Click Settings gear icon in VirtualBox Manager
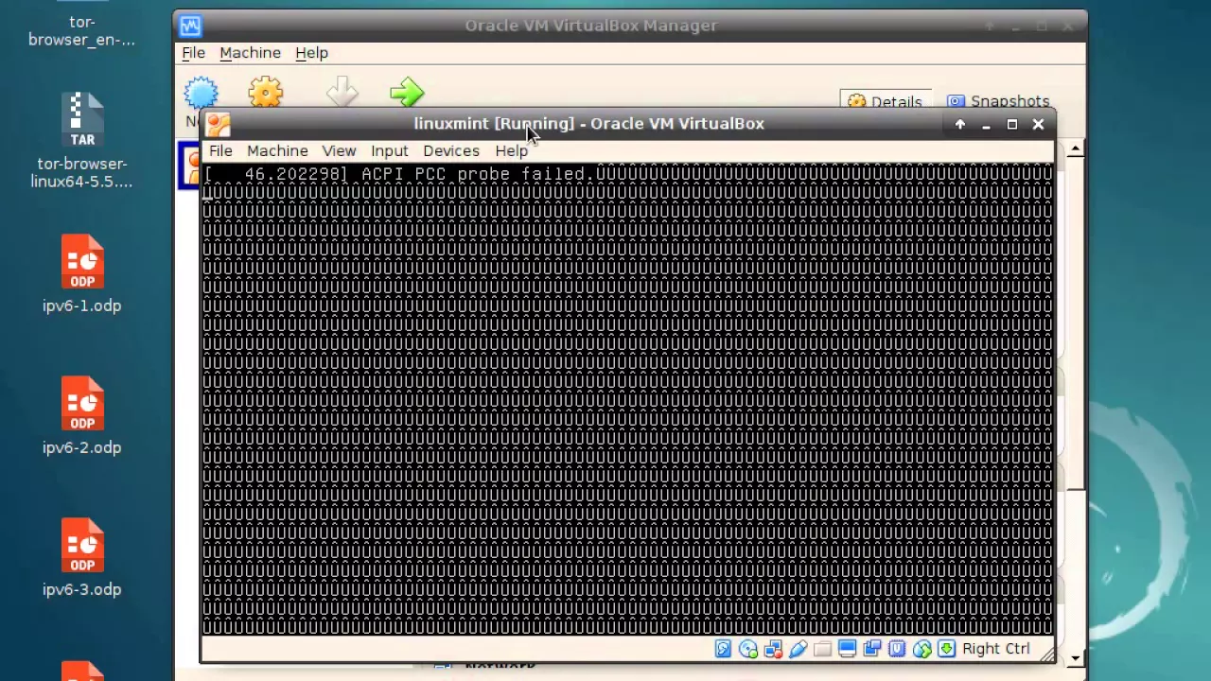This screenshot has height=681, width=1211. pyautogui.click(x=266, y=93)
